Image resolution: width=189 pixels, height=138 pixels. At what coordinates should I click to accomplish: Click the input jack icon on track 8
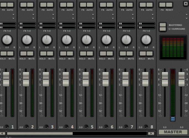click(146, 127)
